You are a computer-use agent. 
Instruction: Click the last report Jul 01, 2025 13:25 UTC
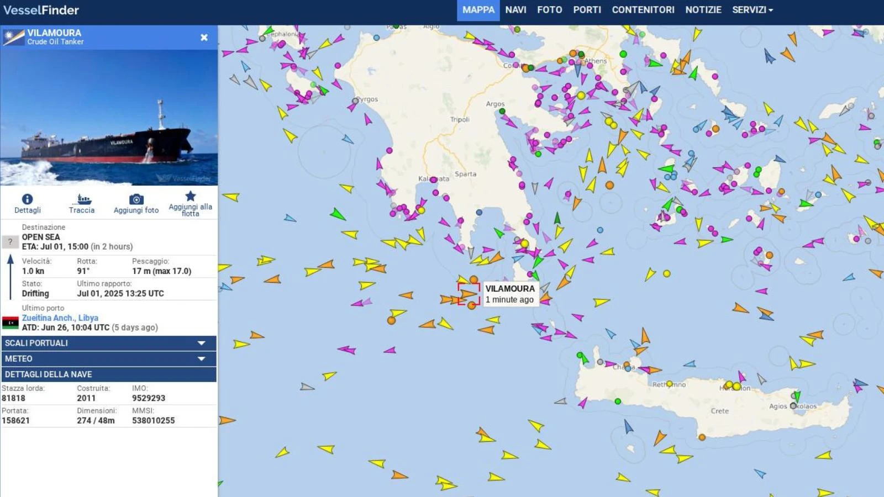point(120,294)
